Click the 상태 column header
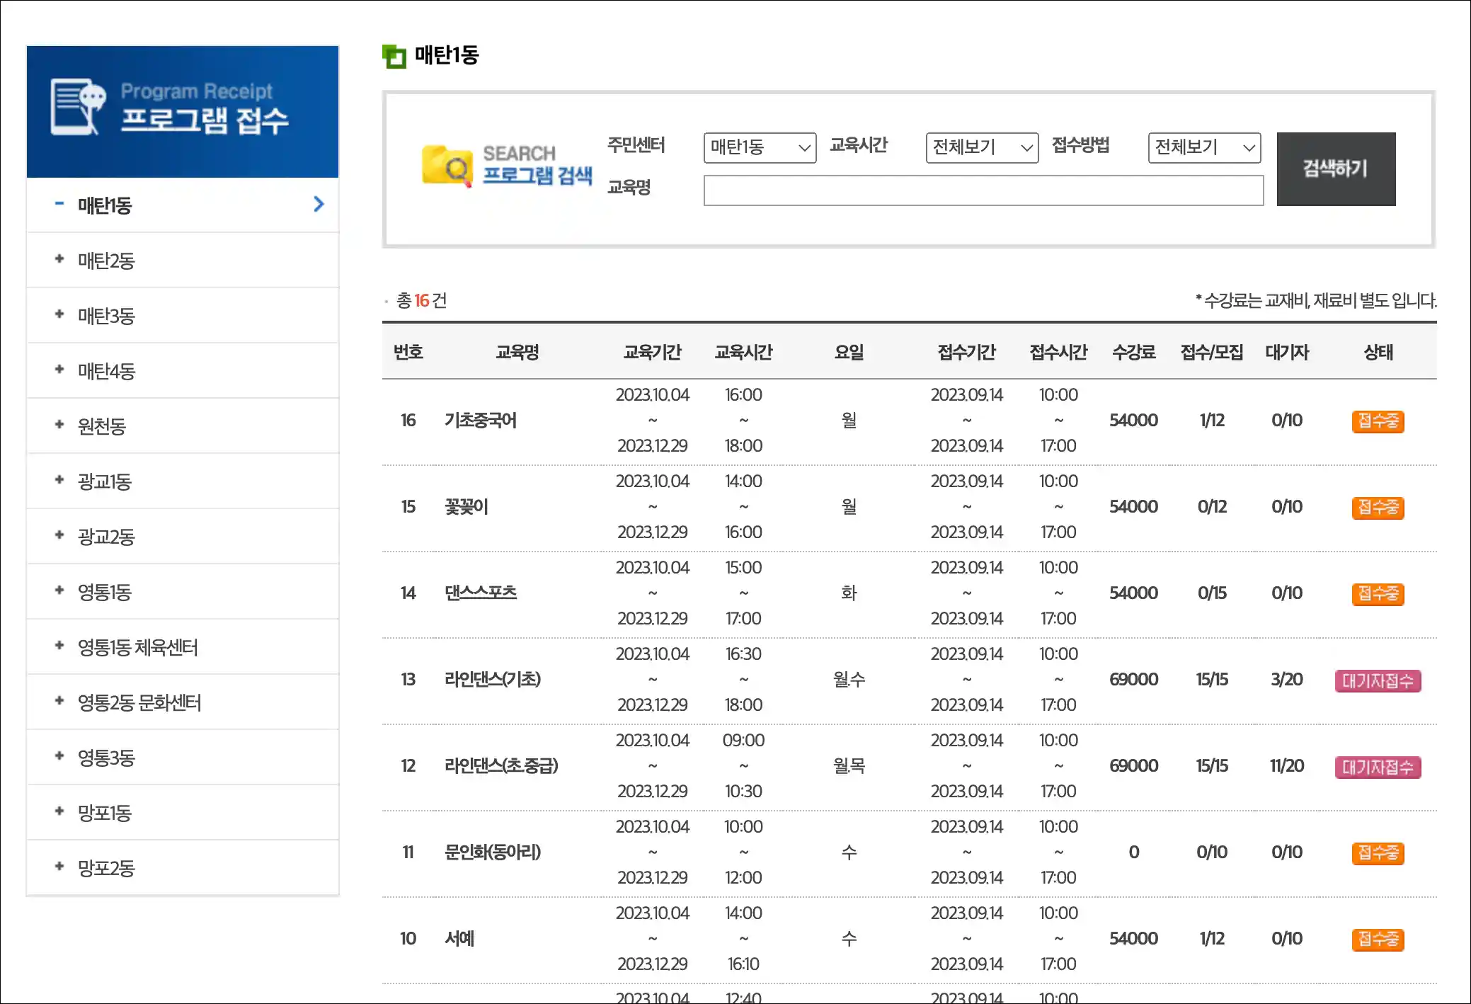 [1378, 353]
